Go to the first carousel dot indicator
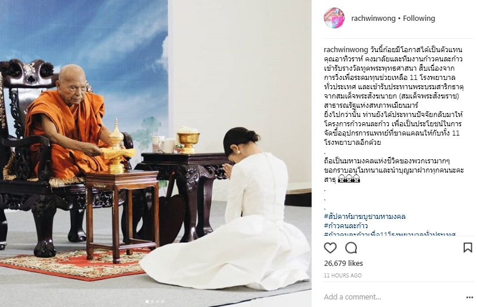 (x=147, y=302)
